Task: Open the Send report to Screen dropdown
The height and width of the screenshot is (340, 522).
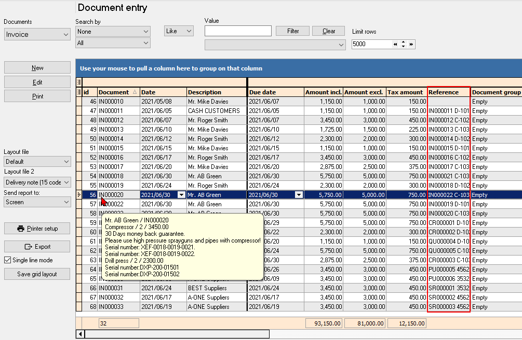Action: click(x=37, y=202)
